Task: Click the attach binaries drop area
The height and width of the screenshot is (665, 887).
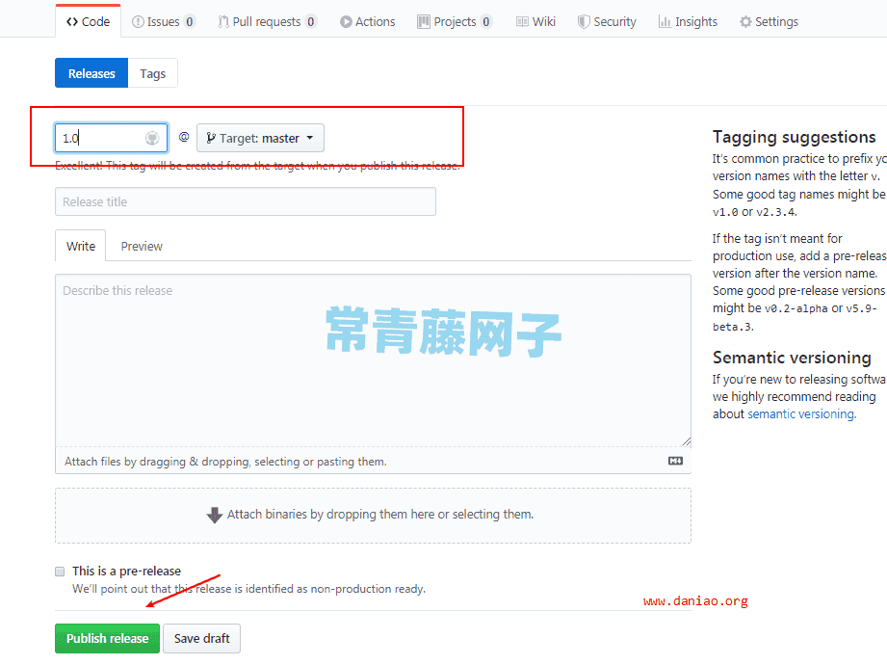Action: (373, 516)
